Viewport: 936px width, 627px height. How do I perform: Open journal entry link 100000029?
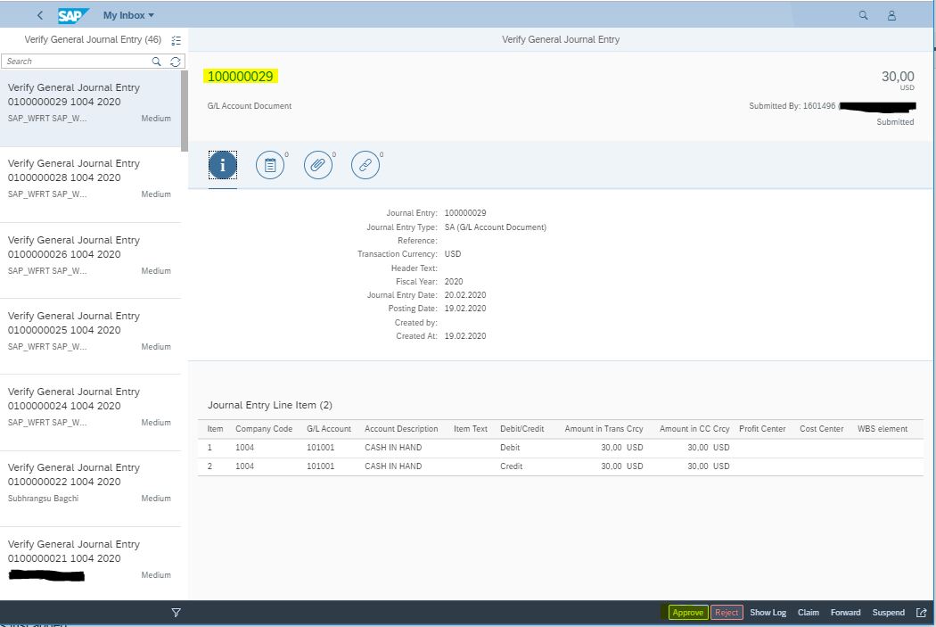pos(240,77)
